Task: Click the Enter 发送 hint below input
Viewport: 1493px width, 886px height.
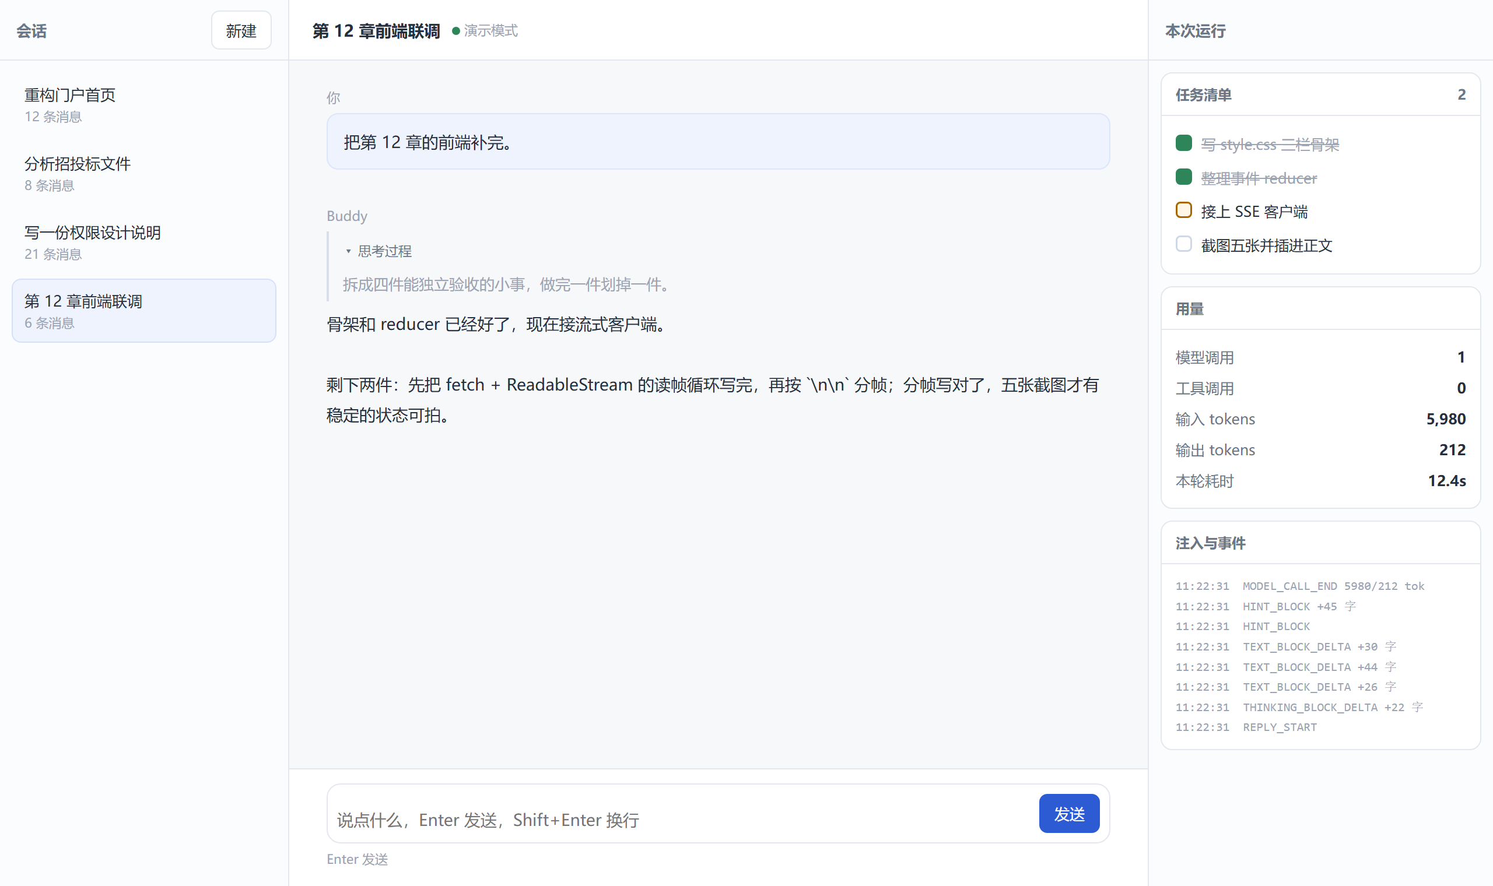Action: point(357,859)
